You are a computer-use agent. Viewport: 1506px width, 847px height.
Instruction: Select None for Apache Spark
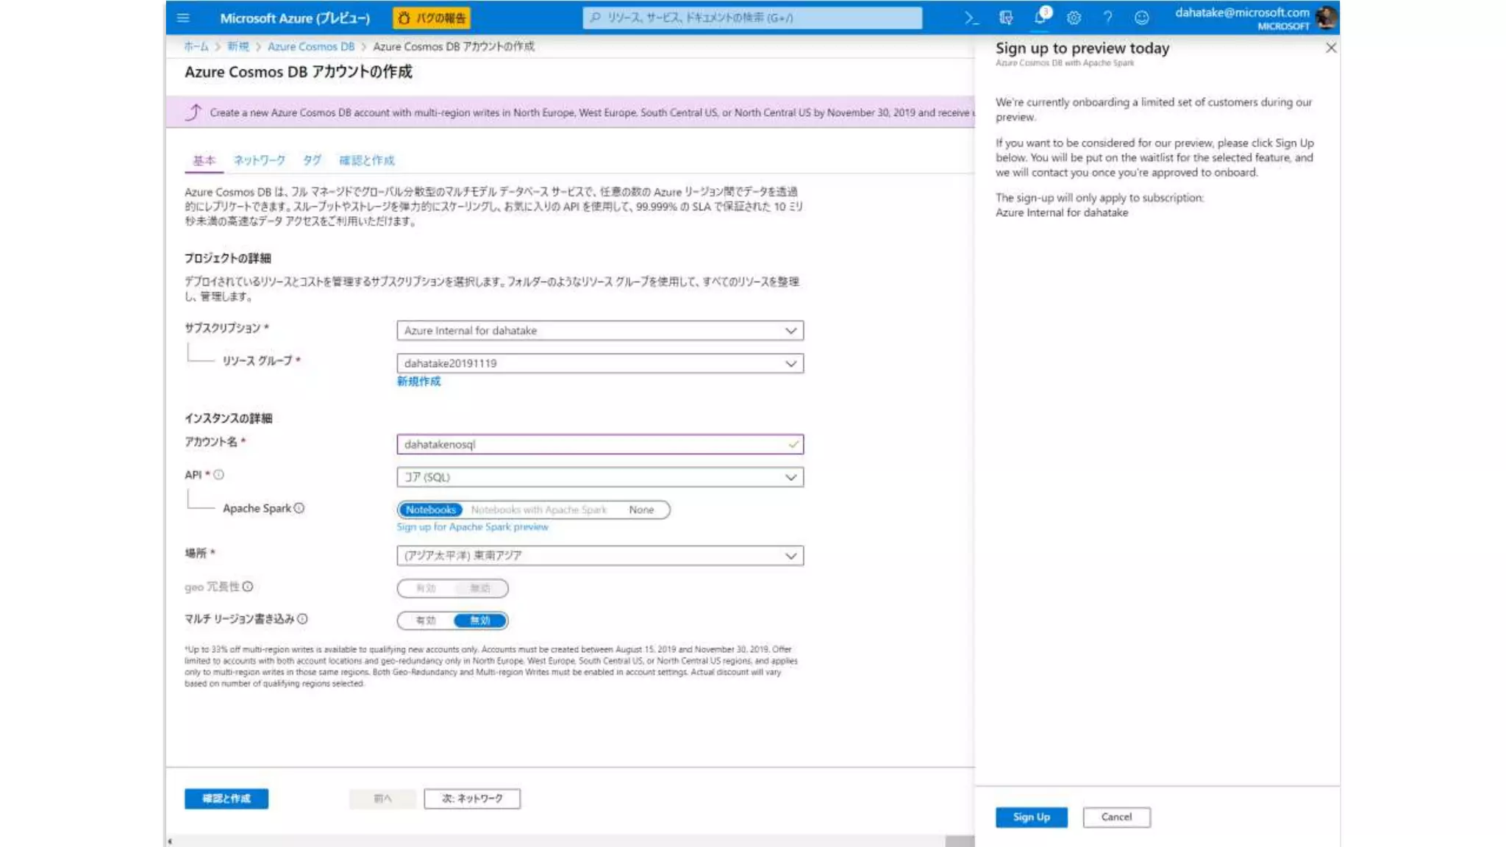[641, 510]
